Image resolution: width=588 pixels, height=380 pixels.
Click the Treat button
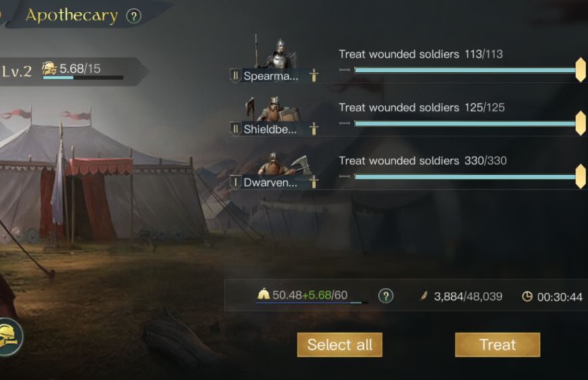[x=497, y=345]
